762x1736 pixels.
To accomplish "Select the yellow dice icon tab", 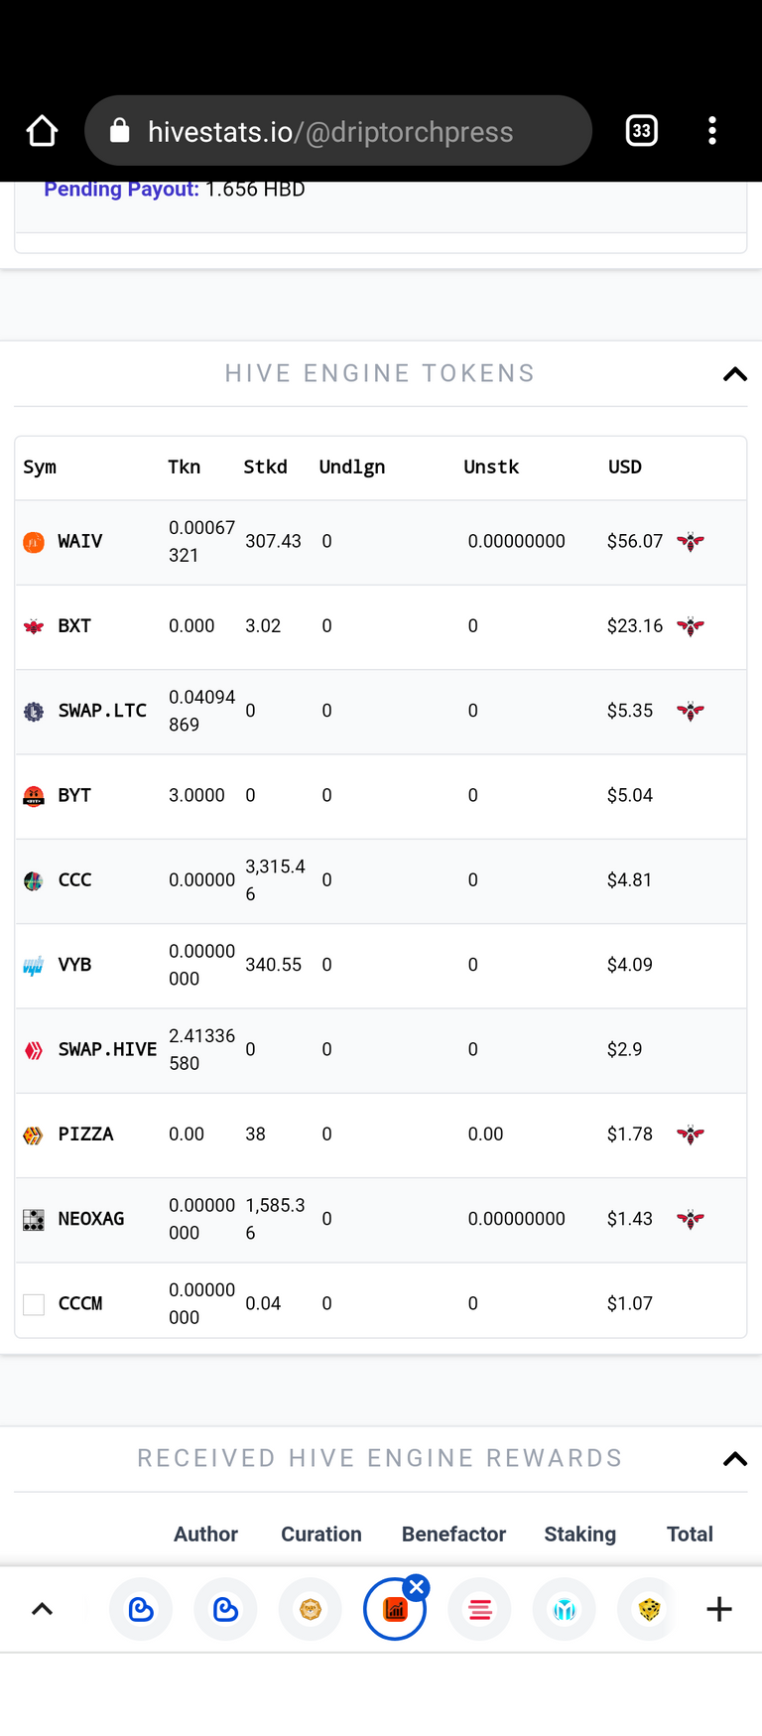I will (x=649, y=1609).
